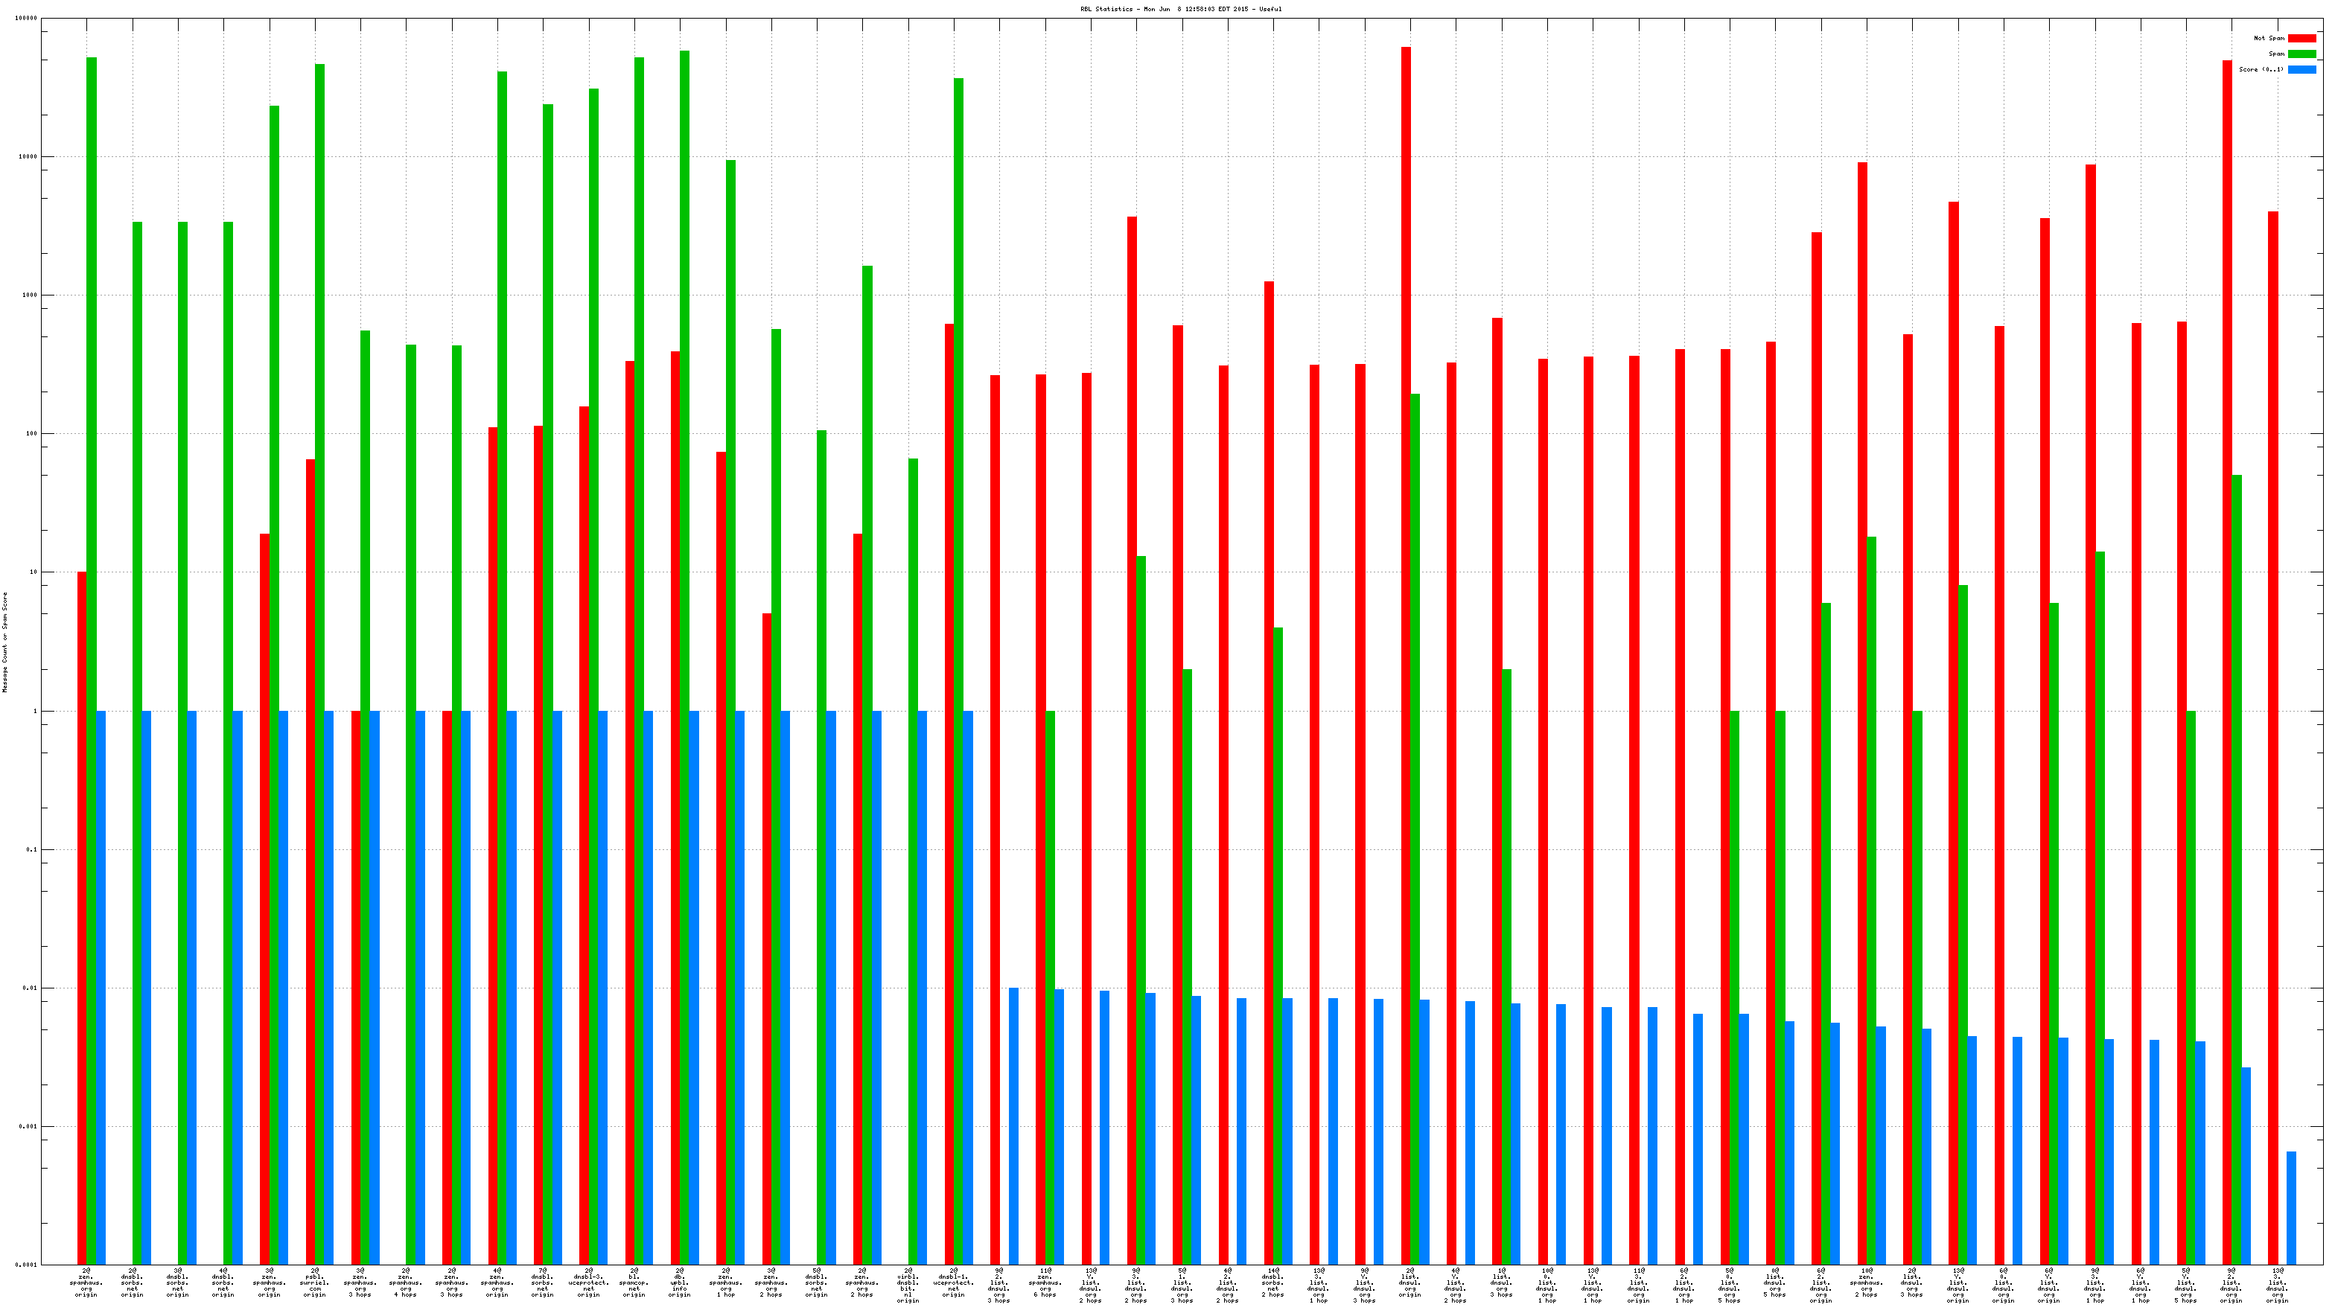This screenshot has width=2335, height=1313.
Task: Click the 7@ dnsbl.sorbs.net origin label
Action: pyautogui.click(x=542, y=1282)
